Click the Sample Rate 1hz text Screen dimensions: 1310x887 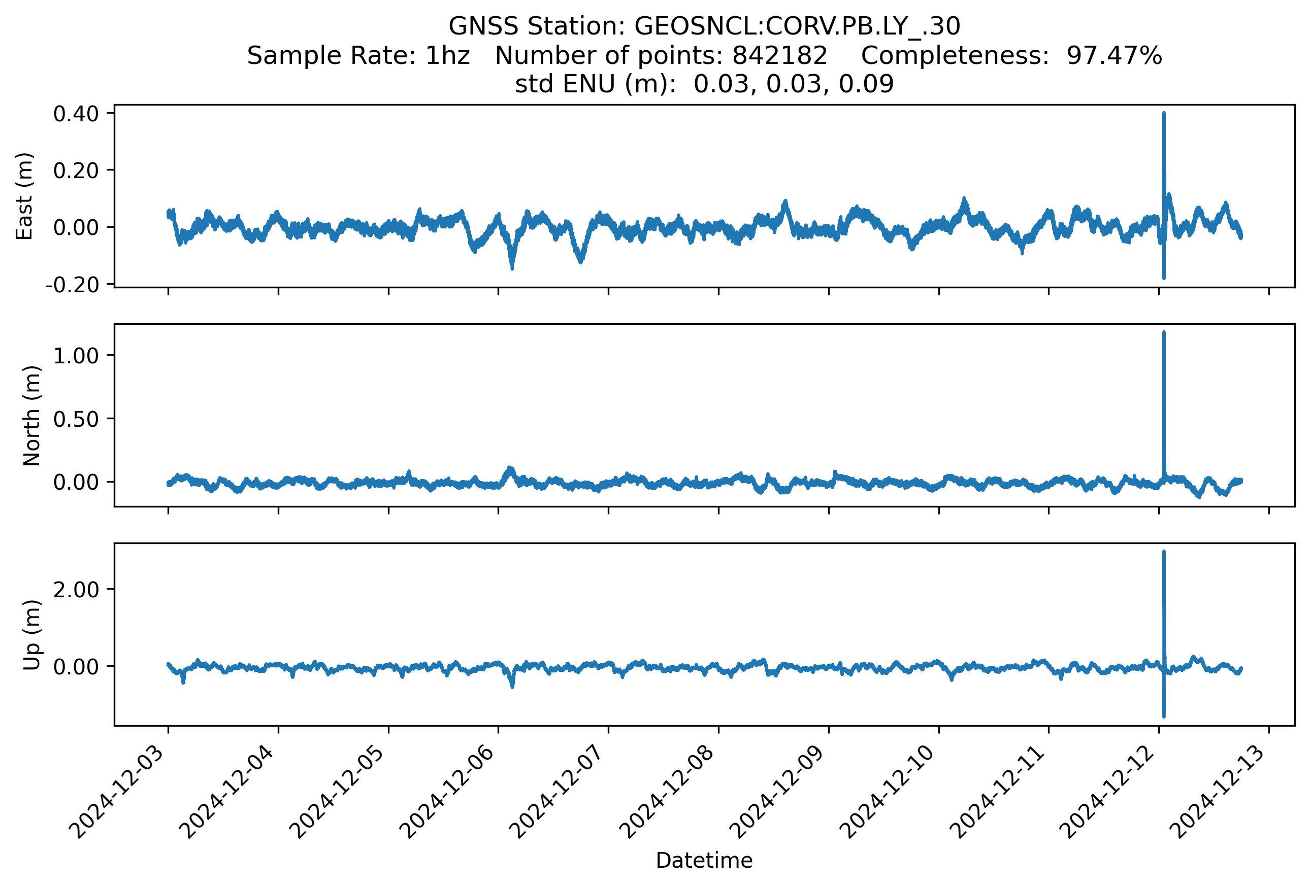click(x=358, y=55)
